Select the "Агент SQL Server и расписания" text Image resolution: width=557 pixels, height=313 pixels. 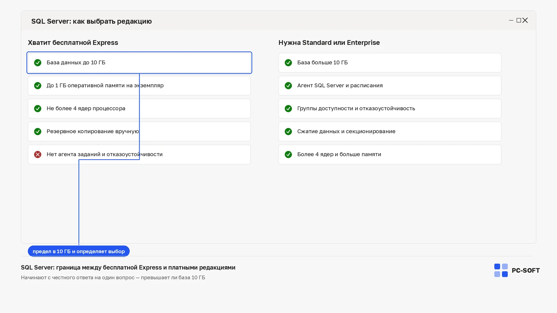click(340, 86)
